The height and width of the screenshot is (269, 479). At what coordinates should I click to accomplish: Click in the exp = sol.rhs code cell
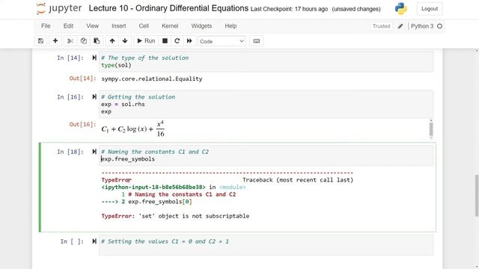coord(266,104)
